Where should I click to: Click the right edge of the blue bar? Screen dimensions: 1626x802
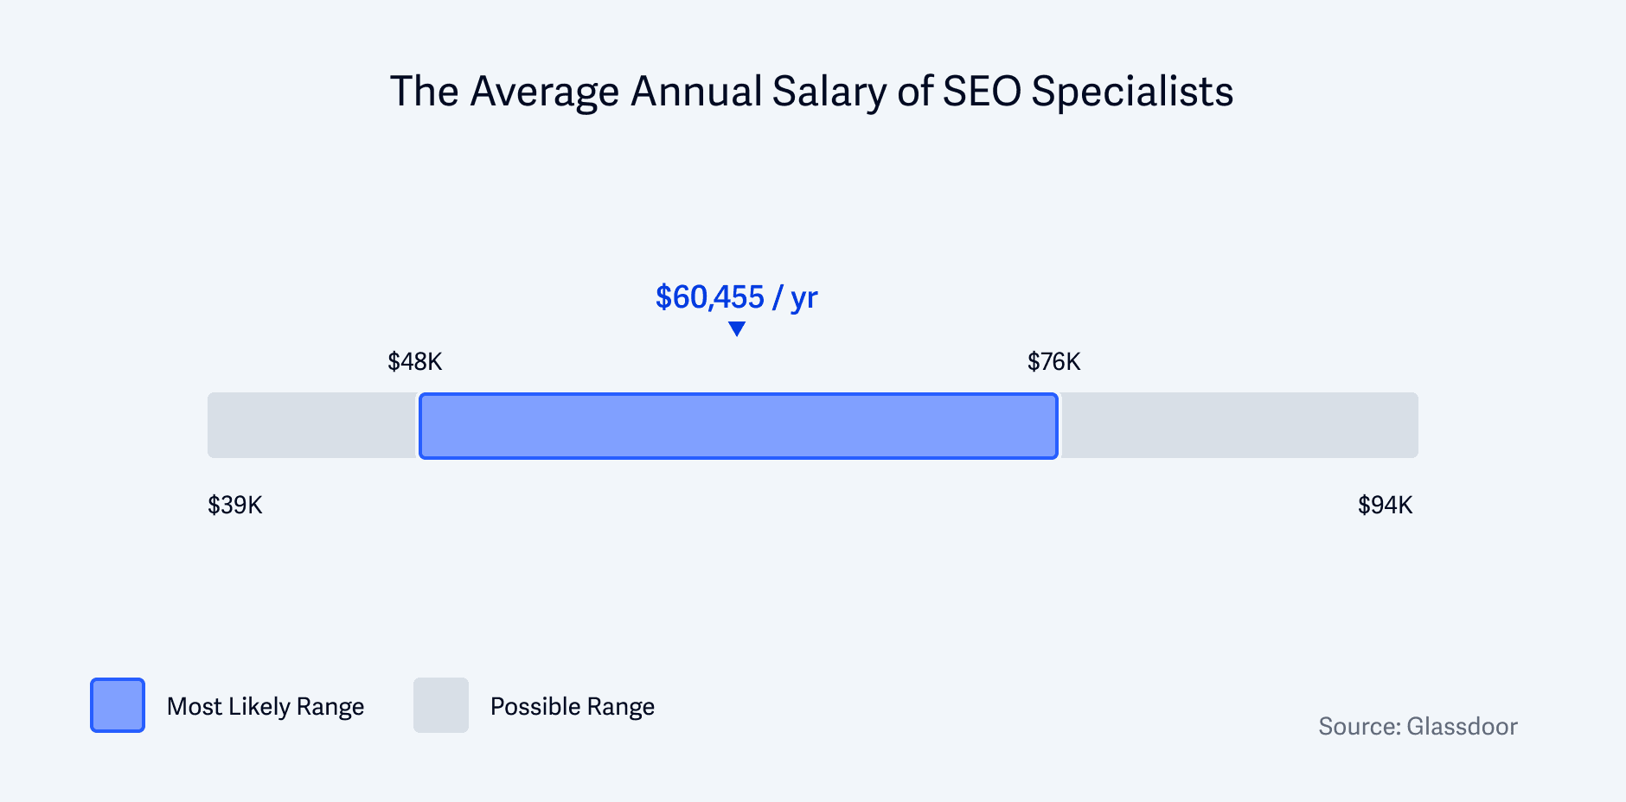(x=1057, y=426)
